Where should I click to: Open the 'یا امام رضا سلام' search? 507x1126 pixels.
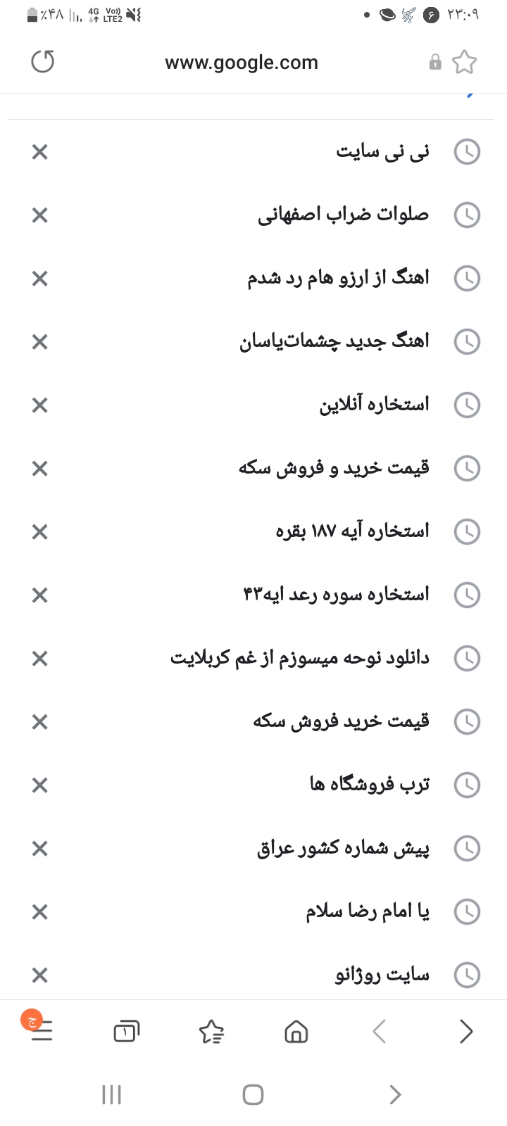click(x=367, y=912)
